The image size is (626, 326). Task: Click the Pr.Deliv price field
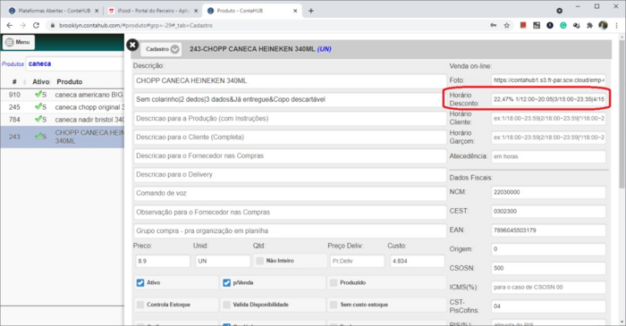coord(357,261)
